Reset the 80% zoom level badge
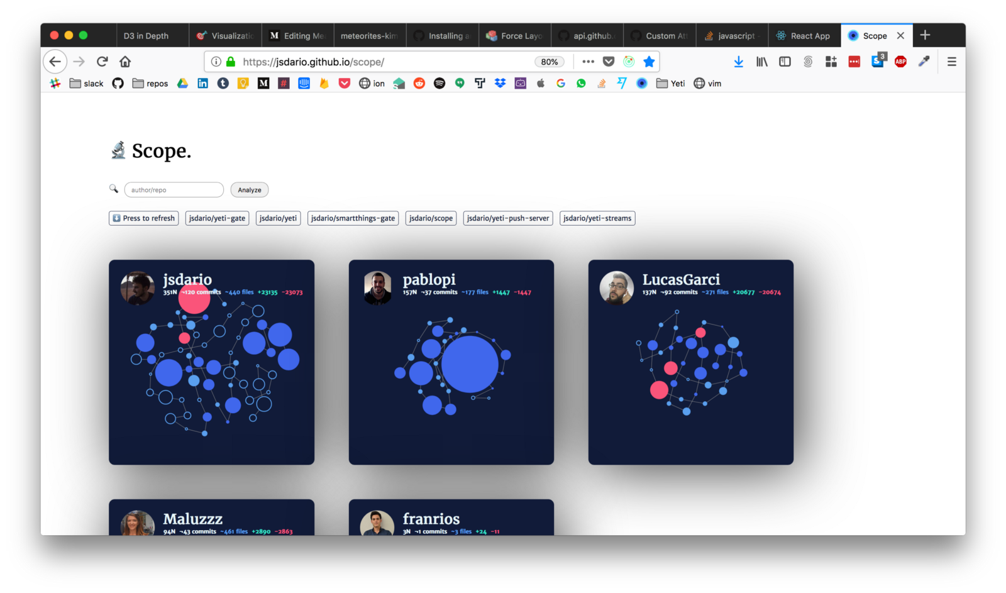This screenshot has width=1006, height=593. (x=550, y=62)
